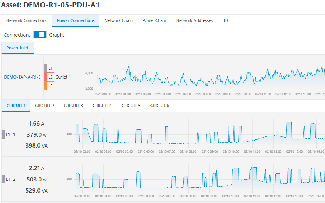Click the Asset DEMO-R1-05-PDU-A1 heading
325x203 pixels.
50,5
